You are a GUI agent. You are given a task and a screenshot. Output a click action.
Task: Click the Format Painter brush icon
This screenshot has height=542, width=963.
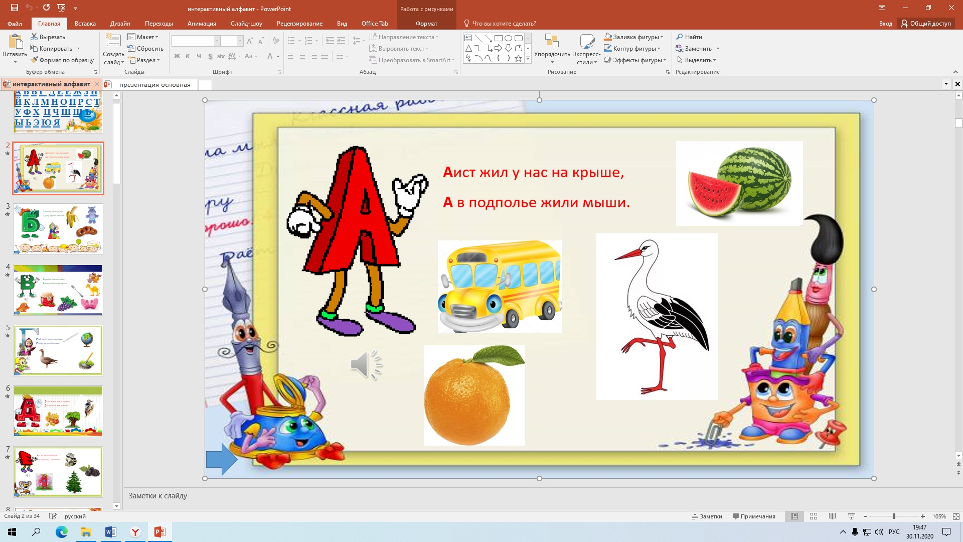pos(34,60)
